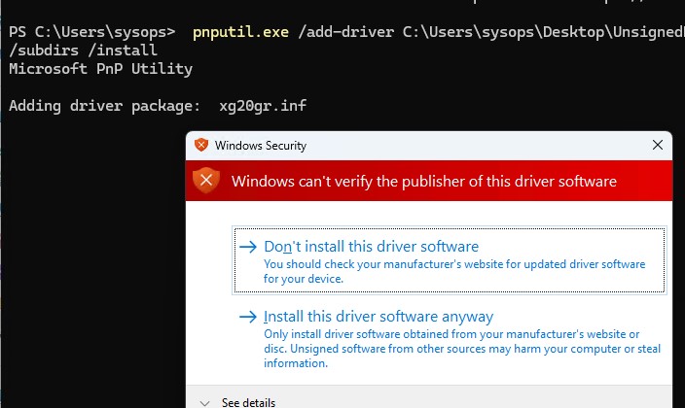Click the unsigned software warning description text
The height and width of the screenshot is (408, 685).
[462, 349]
